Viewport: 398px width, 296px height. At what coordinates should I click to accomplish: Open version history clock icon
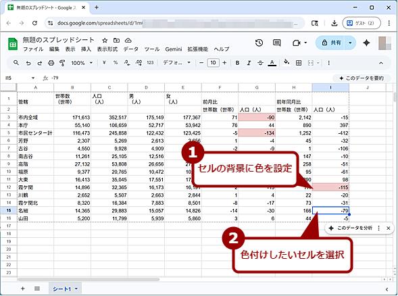click(x=259, y=43)
